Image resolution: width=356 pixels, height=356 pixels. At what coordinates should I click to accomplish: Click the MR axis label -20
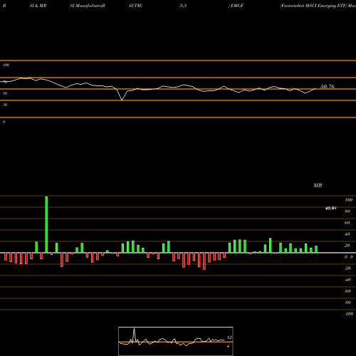[347, 268]
